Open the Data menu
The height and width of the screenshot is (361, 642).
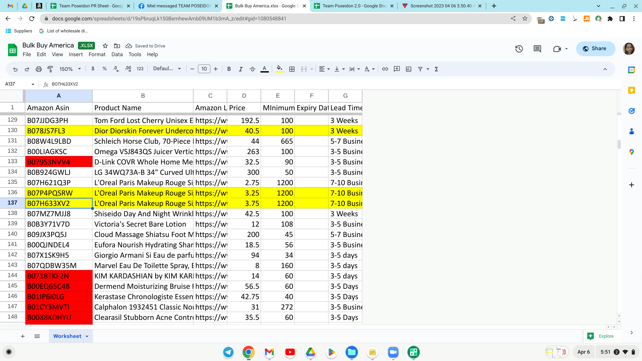(x=117, y=54)
